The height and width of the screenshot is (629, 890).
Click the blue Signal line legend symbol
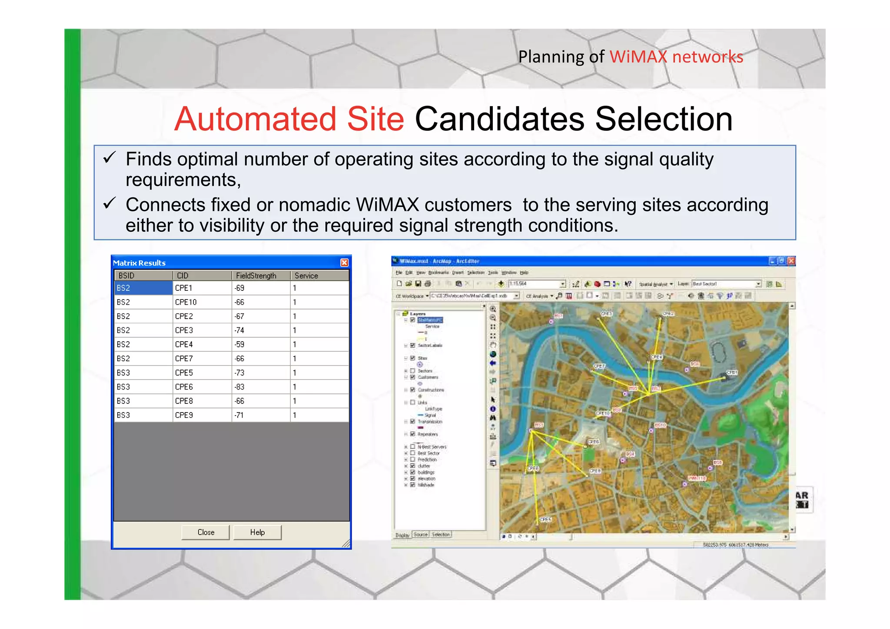420,415
